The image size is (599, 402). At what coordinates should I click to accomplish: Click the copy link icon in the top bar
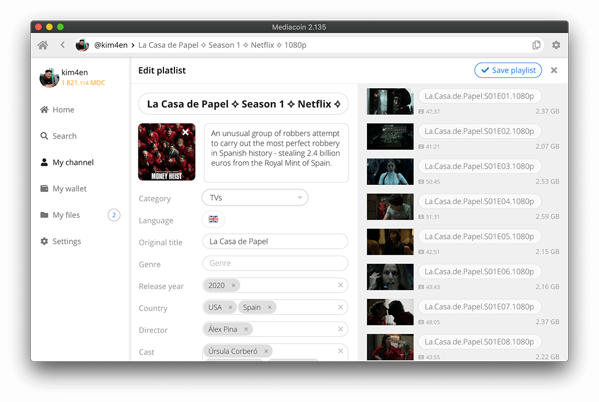pos(536,45)
